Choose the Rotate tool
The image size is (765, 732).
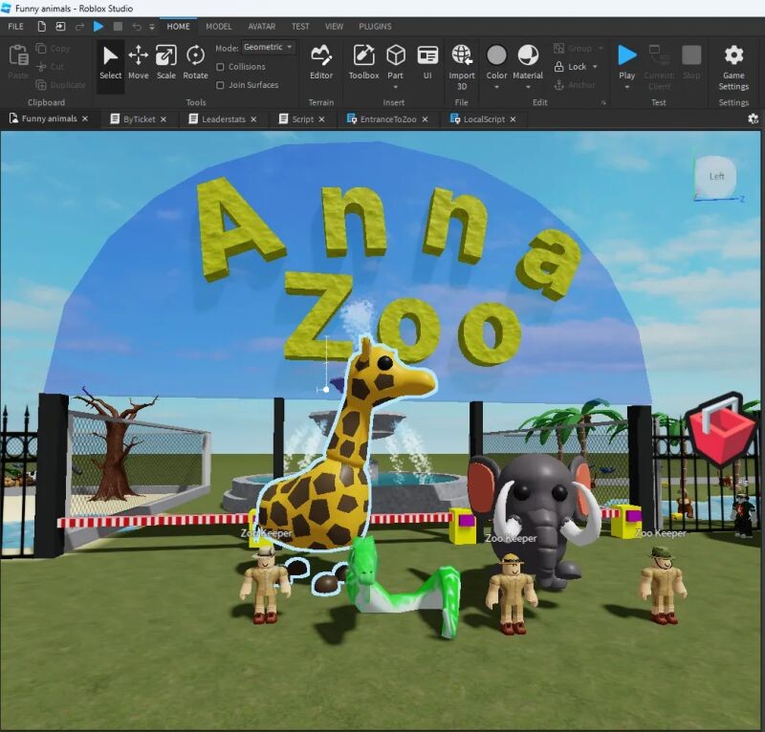tap(195, 61)
